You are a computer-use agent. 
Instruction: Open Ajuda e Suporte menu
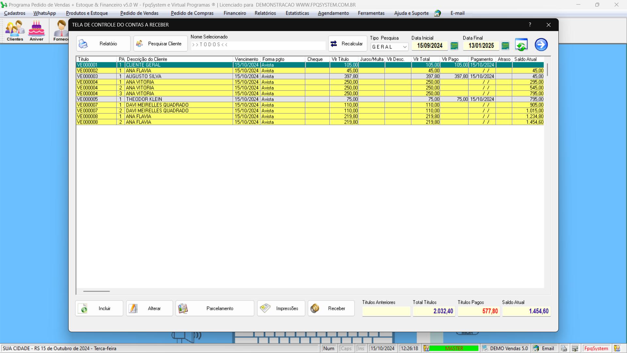[411, 13]
